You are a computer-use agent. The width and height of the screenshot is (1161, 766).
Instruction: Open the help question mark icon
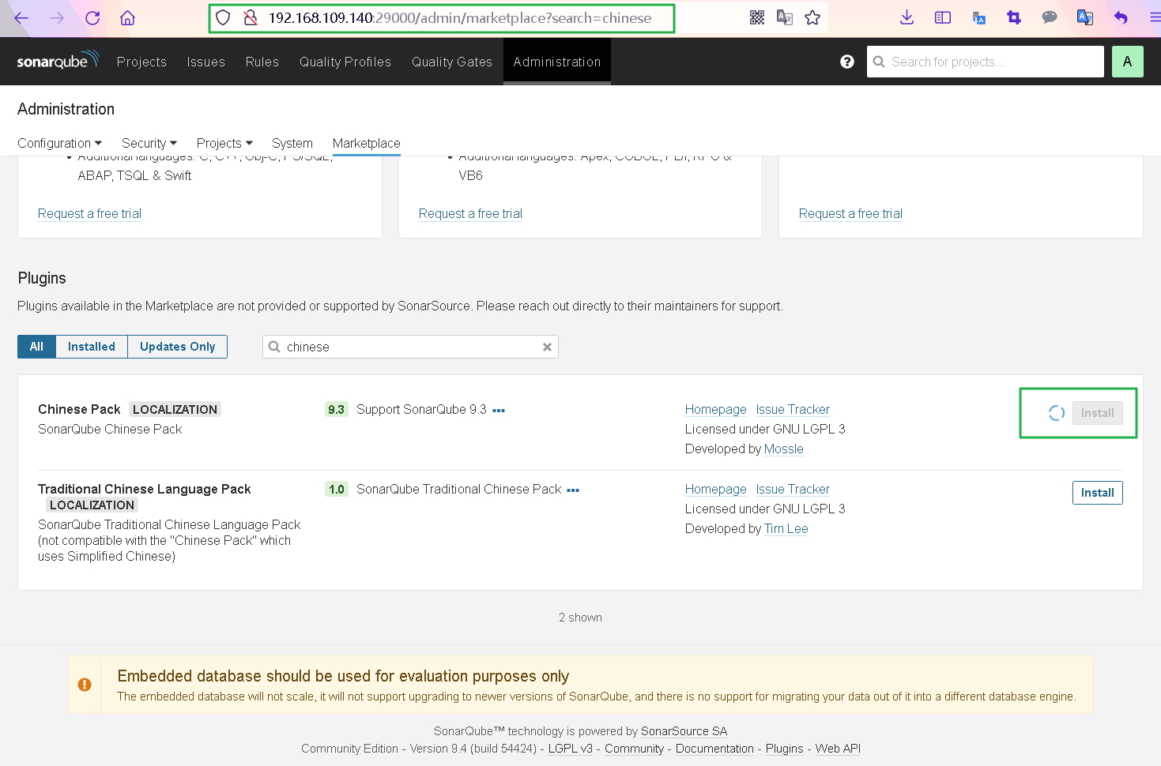pos(847,62)
